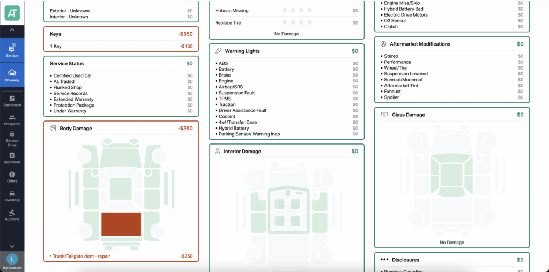Screen dimensions: 549x272
Task: Open Auctions in the sidebar
Action: [x=12, y=215]
